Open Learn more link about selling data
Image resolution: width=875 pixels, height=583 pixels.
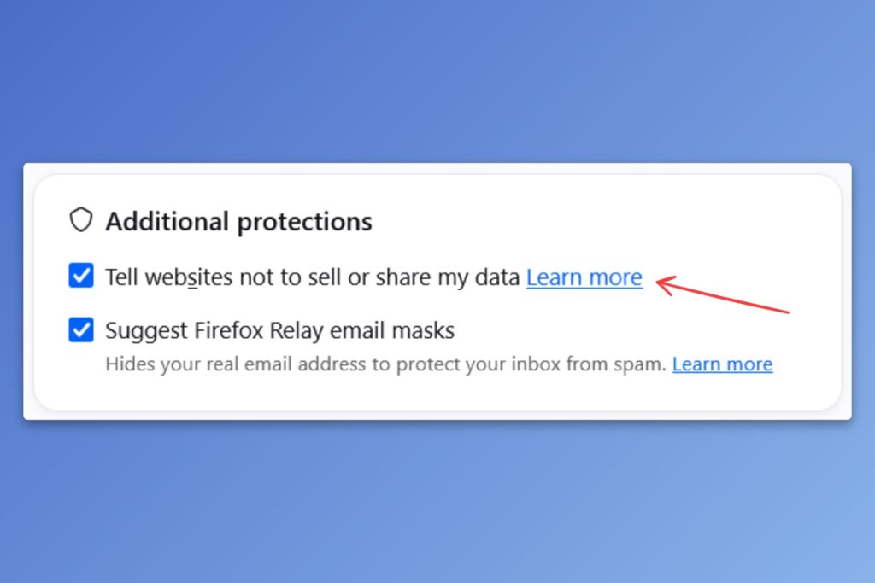(584, 277)
